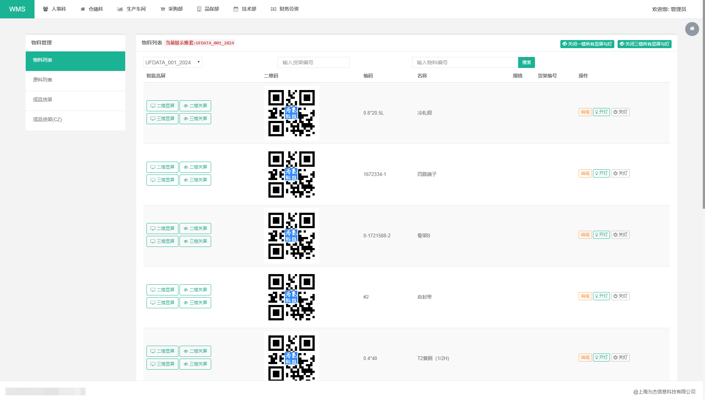Turn off light (关灯) for T2紫铜
705x399 pixels.
tap(621, 357)
